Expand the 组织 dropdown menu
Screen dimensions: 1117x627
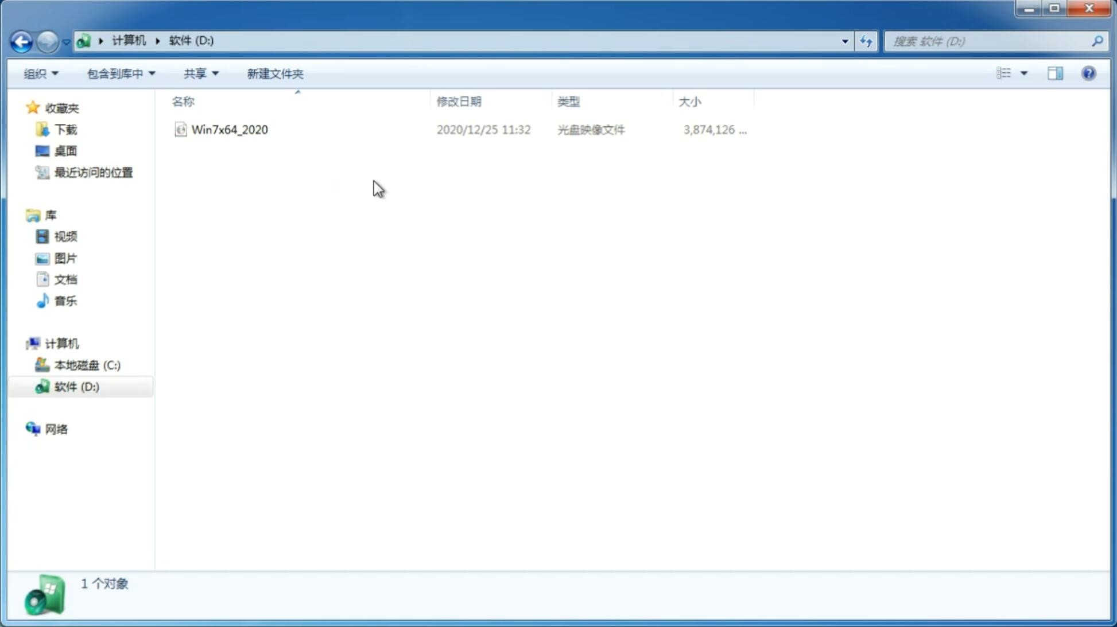[x=41, y=73]
